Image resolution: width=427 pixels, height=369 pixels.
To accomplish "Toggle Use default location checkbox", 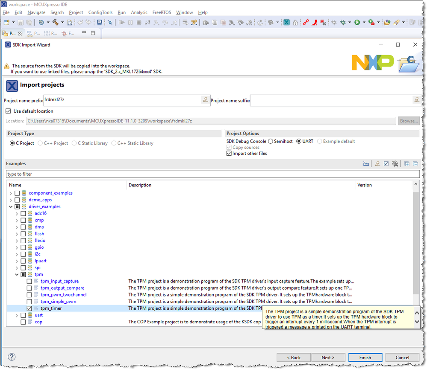I will 8,111.
